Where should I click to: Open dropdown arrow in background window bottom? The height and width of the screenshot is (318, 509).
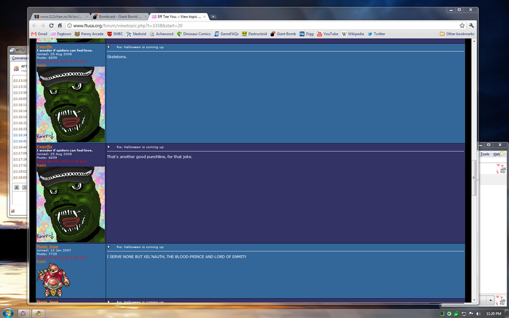[x=490, y=300]
